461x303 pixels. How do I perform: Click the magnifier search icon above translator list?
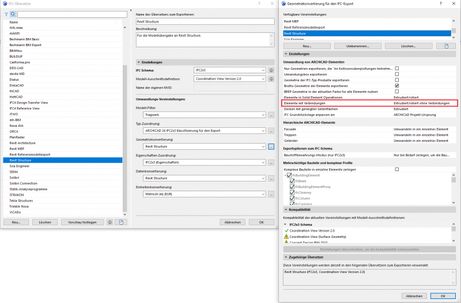tap(13, 14)
